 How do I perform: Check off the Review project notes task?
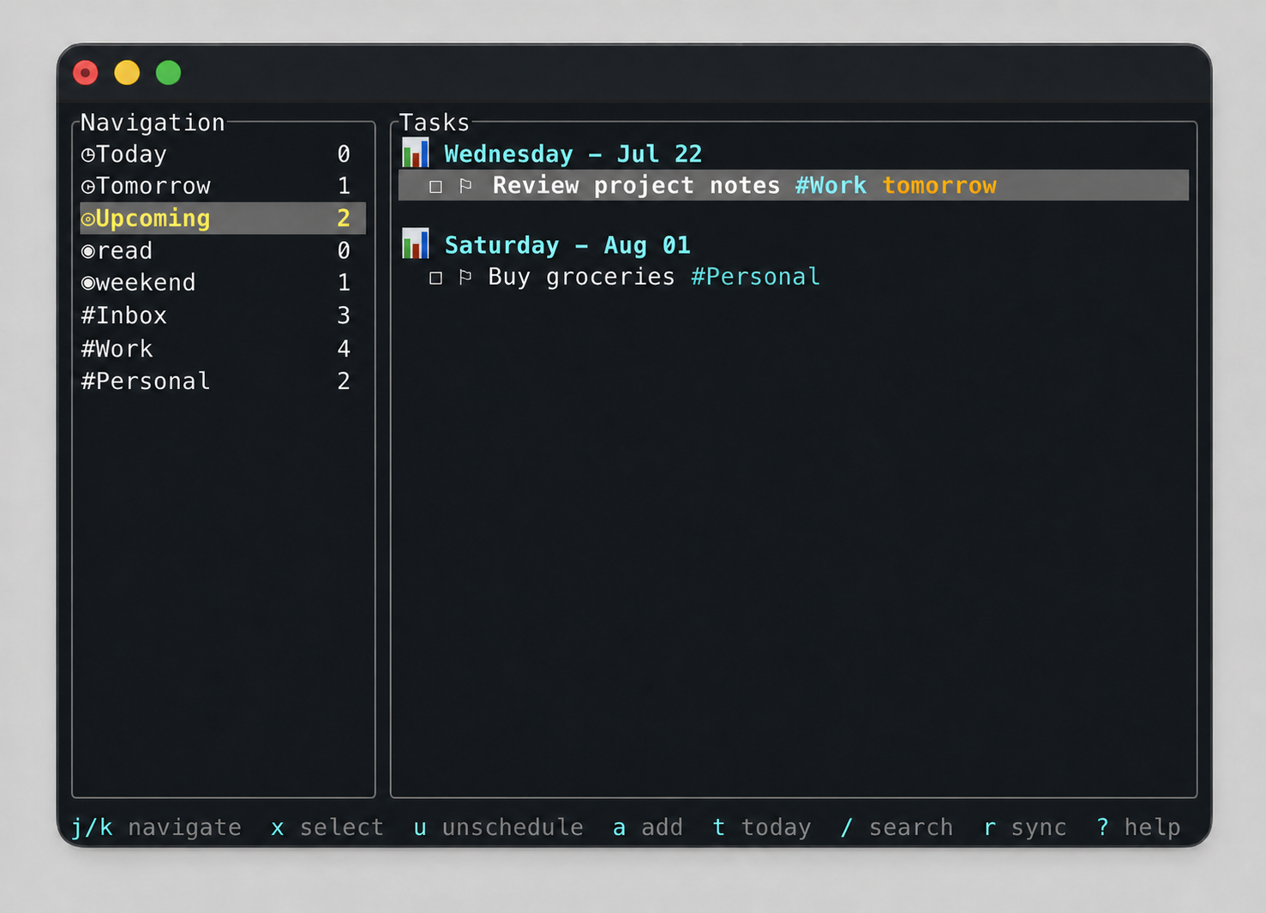coord(435,187)
